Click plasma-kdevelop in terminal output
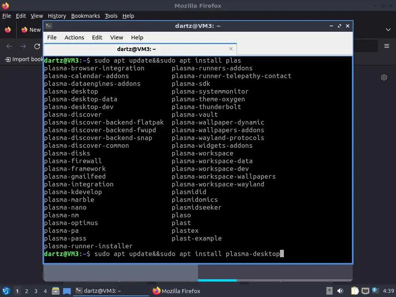This screenshot has height=297, width=396. point(73,192)
